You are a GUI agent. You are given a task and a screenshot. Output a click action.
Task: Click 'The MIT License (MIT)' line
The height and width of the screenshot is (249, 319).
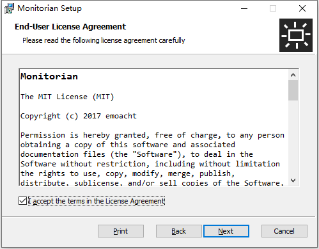tap(67, 97)
